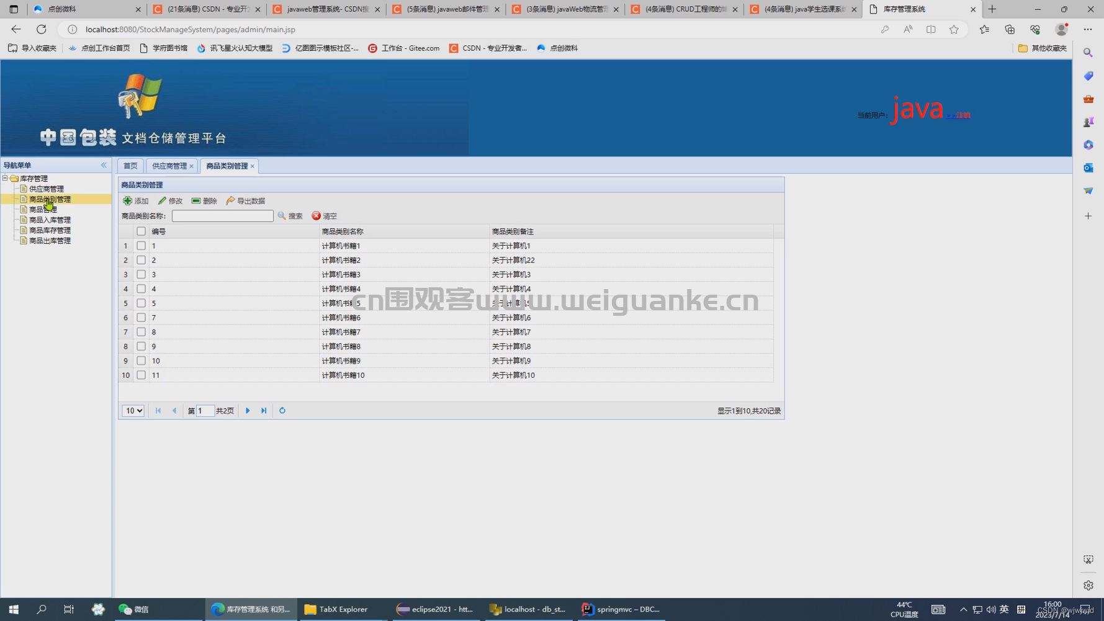The width and height of the screenshot is (1104, 621).
Task: Check the row checkbox for 计算机书籍8
Action: 141,346
